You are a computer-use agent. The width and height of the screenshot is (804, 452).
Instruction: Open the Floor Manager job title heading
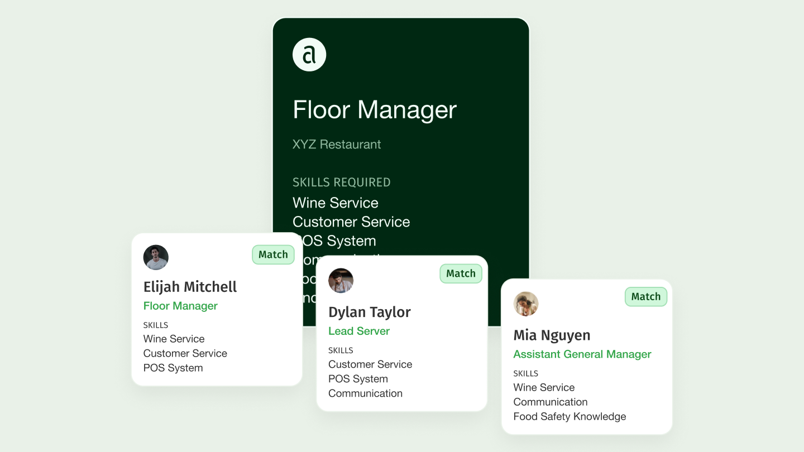(x=375, y=110)
